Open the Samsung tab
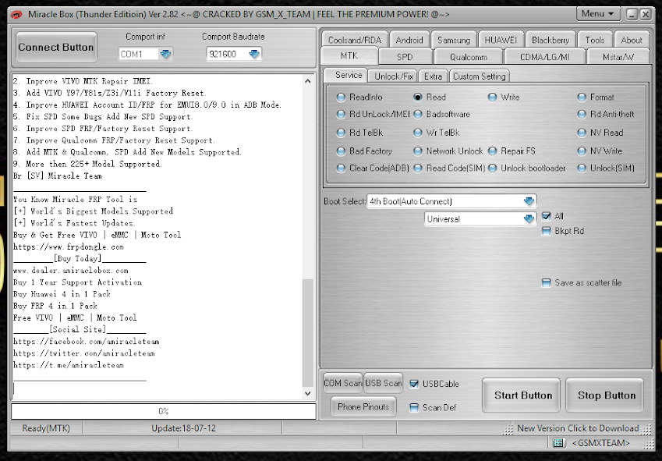Screen dimensions: 662x461 coord(454,40)
